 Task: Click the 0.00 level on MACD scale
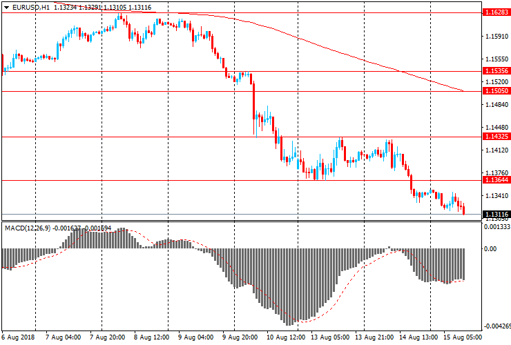pos(491,248)
